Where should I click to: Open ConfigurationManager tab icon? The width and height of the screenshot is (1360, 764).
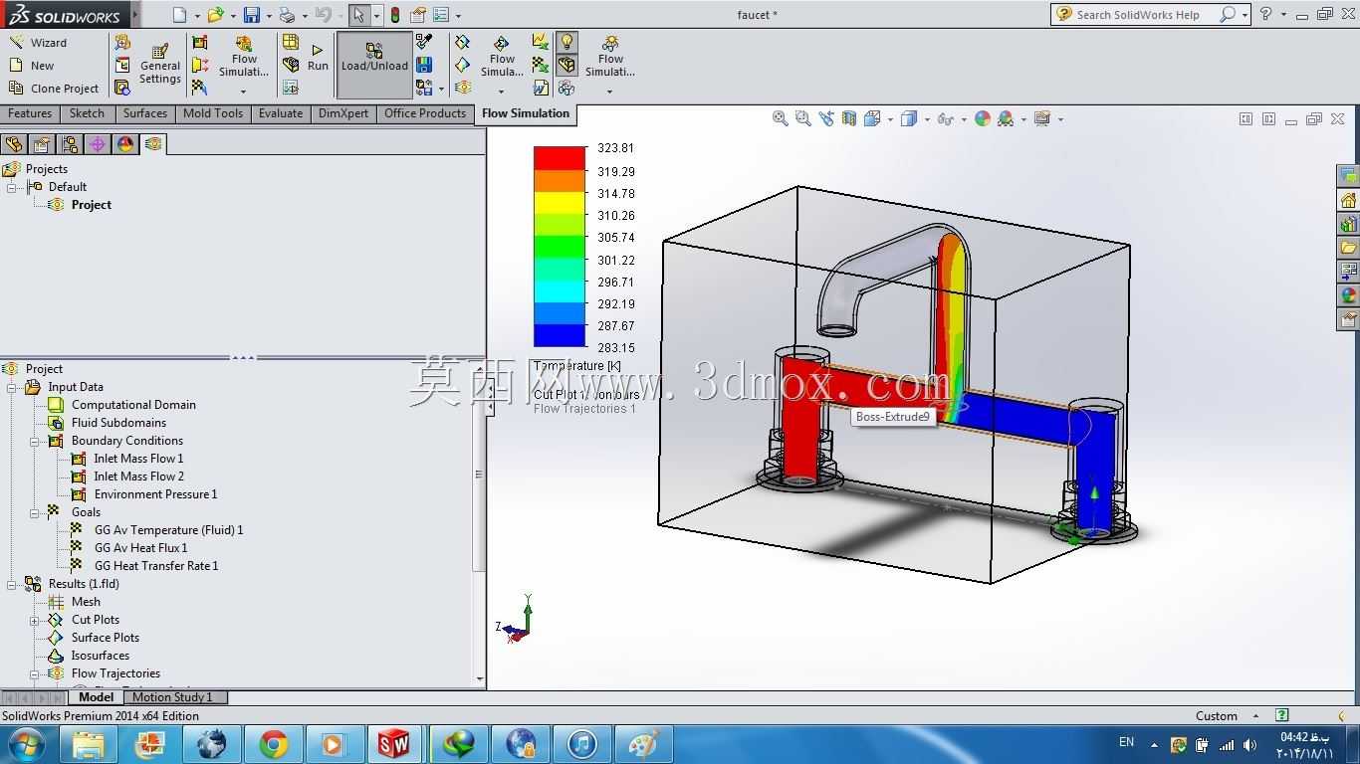click(70, 144)
